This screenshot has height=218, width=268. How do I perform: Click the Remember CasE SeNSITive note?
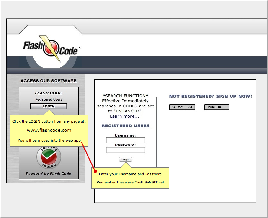click(x=130, y=182)
